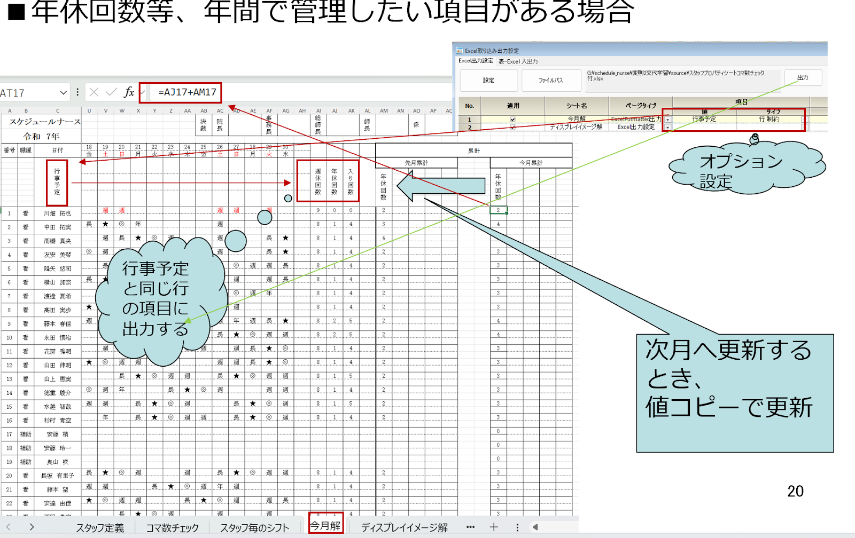Image resolution: width=855 pixels, height=538 pixels.
Task: Toggle 適用 checkbox for 今月解 row
Action: tap(513, 120)
